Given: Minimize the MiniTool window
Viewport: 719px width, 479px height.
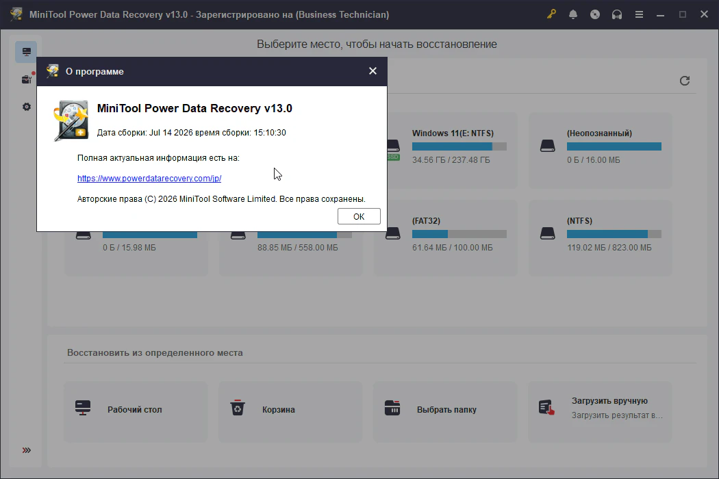Looking at the screenshot, I should coord(660,14).
